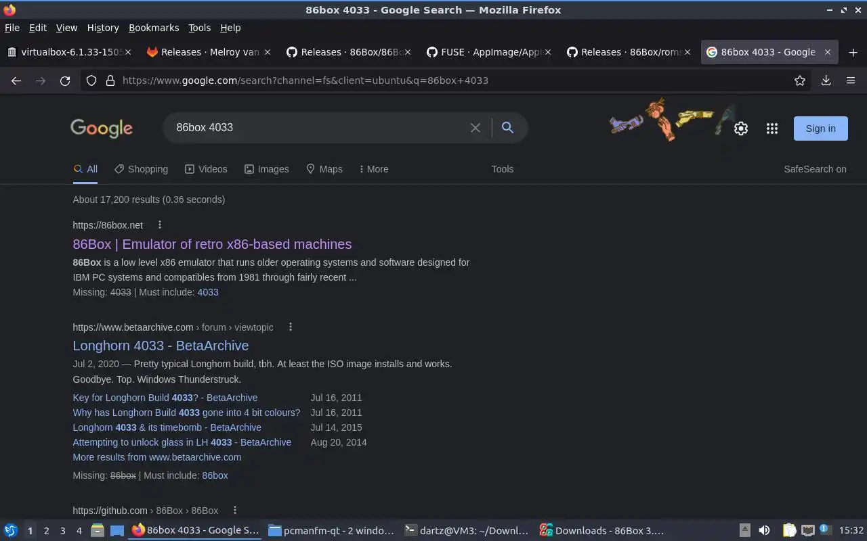Open 86Box Emulator of retro x86 result
Screen dimensions: 867x541
coord(212,244)
